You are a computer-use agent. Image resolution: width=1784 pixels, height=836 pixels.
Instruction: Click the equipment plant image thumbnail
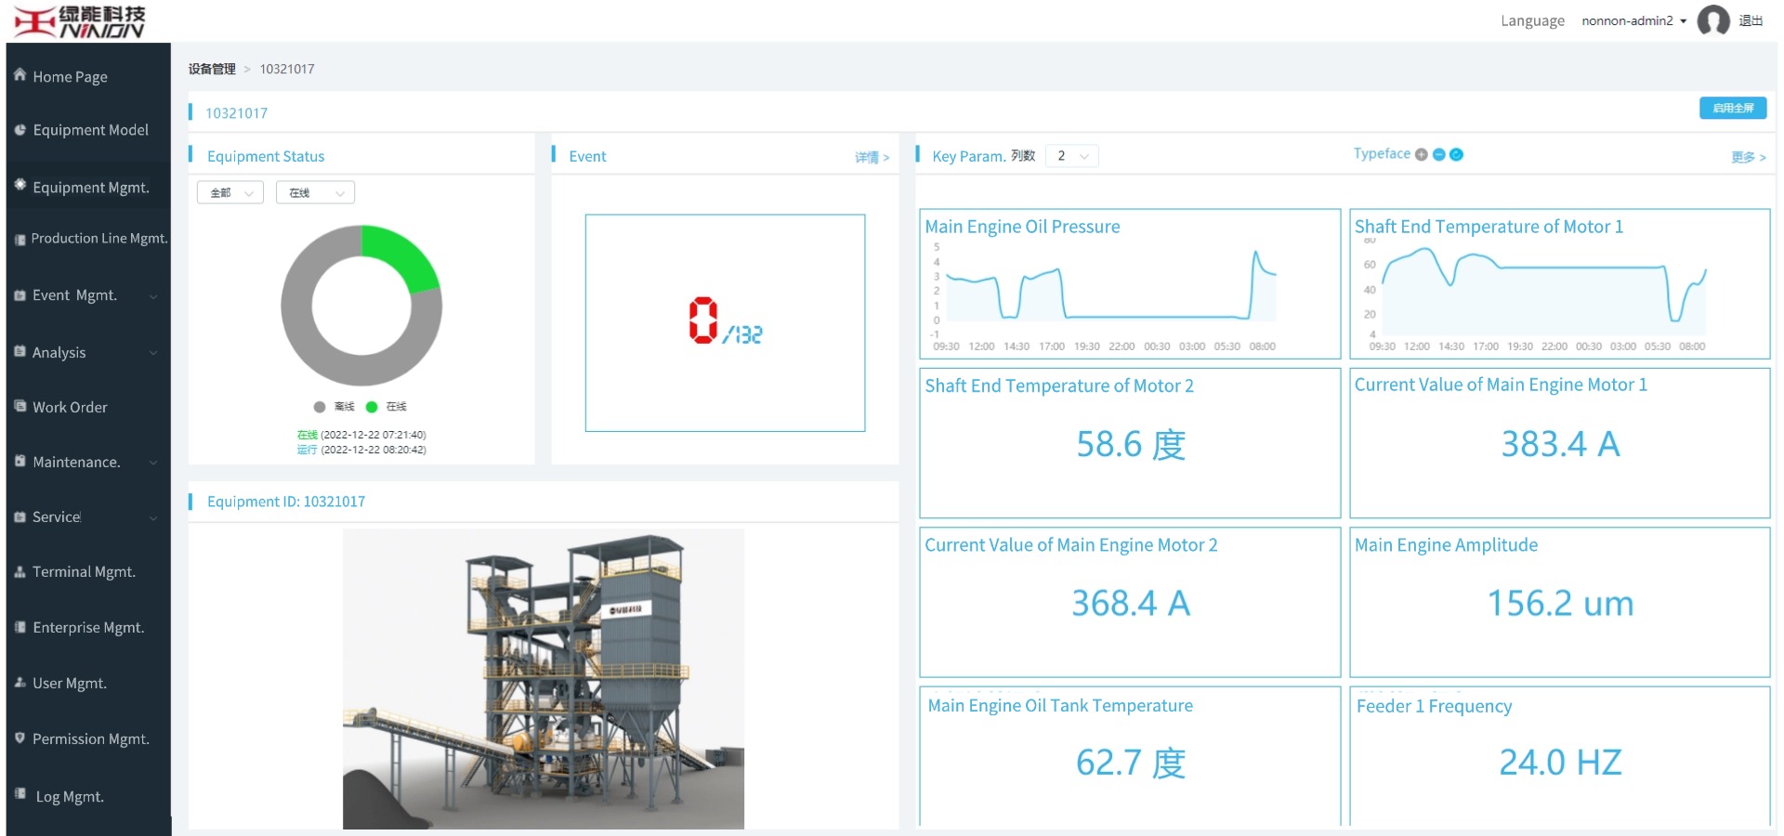(543, 679)
